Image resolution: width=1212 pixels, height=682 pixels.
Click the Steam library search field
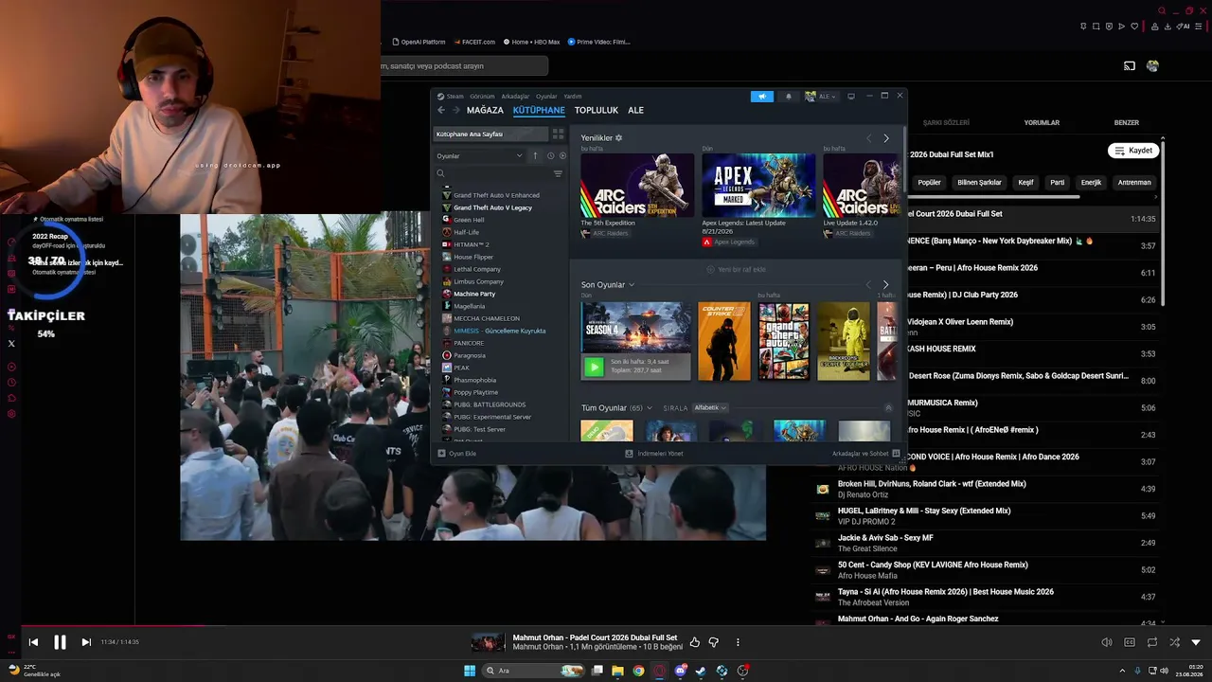point(493,173)
